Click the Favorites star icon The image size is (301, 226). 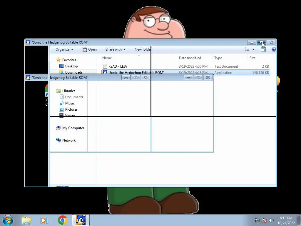point(58,60)
